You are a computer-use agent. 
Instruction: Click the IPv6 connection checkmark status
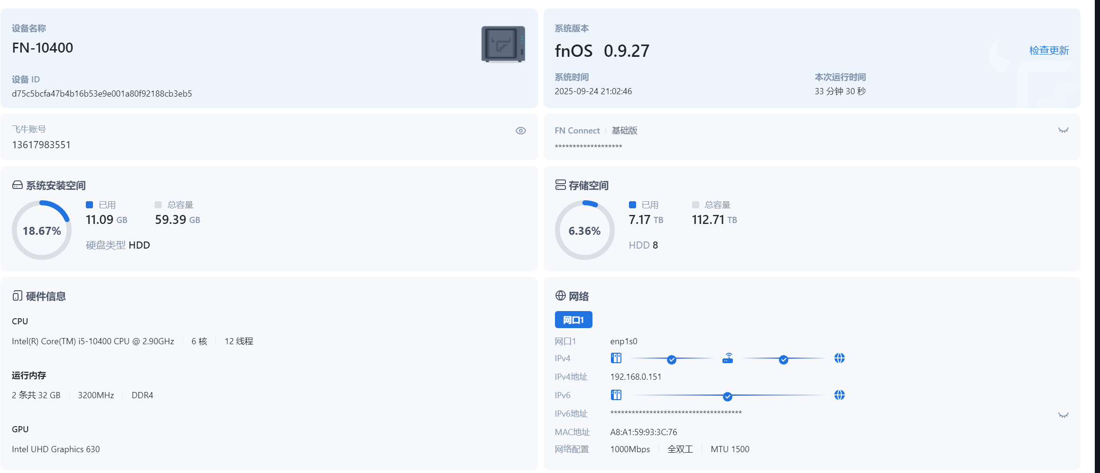click(x=727, y=397)
